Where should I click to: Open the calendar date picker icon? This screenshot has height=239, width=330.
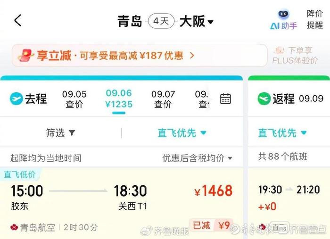tap(225, 99)
